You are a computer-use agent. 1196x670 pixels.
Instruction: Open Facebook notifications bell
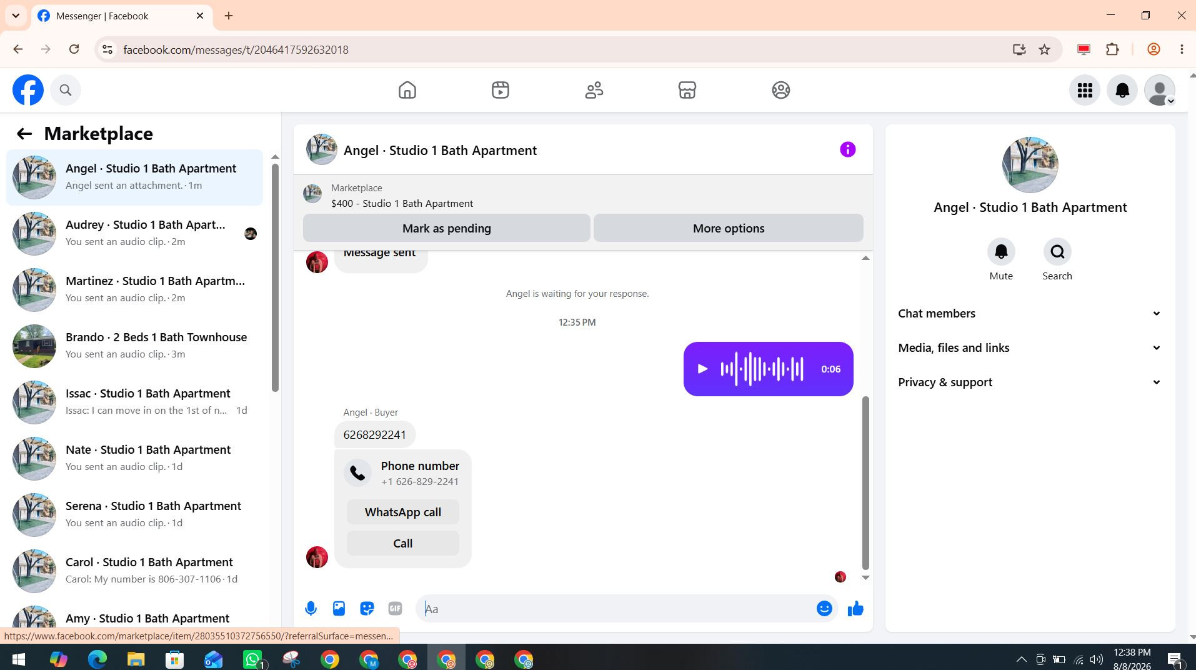(1122, 91)
